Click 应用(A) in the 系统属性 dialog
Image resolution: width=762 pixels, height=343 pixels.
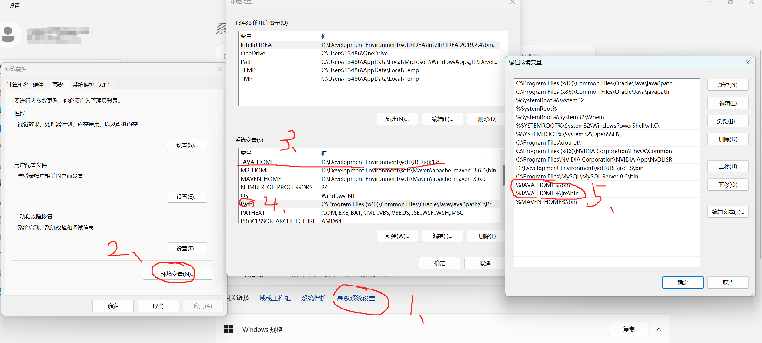tap(203, 305)
